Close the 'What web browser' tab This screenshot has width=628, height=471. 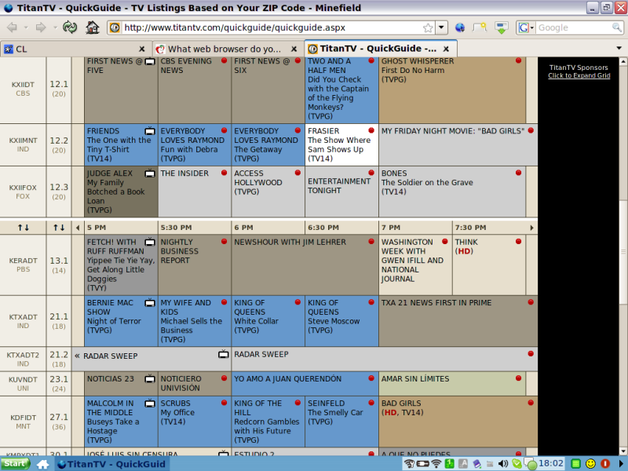point(294,49)
